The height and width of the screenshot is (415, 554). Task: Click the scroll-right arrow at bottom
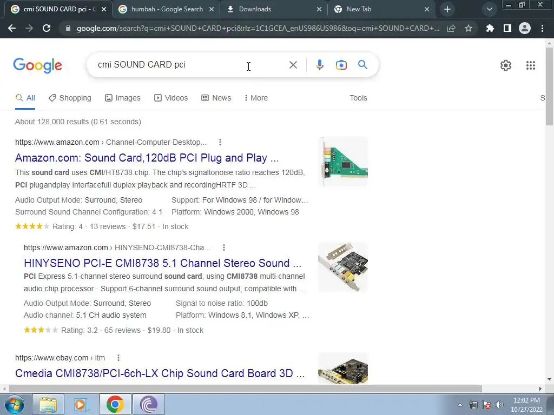(540, 389)
